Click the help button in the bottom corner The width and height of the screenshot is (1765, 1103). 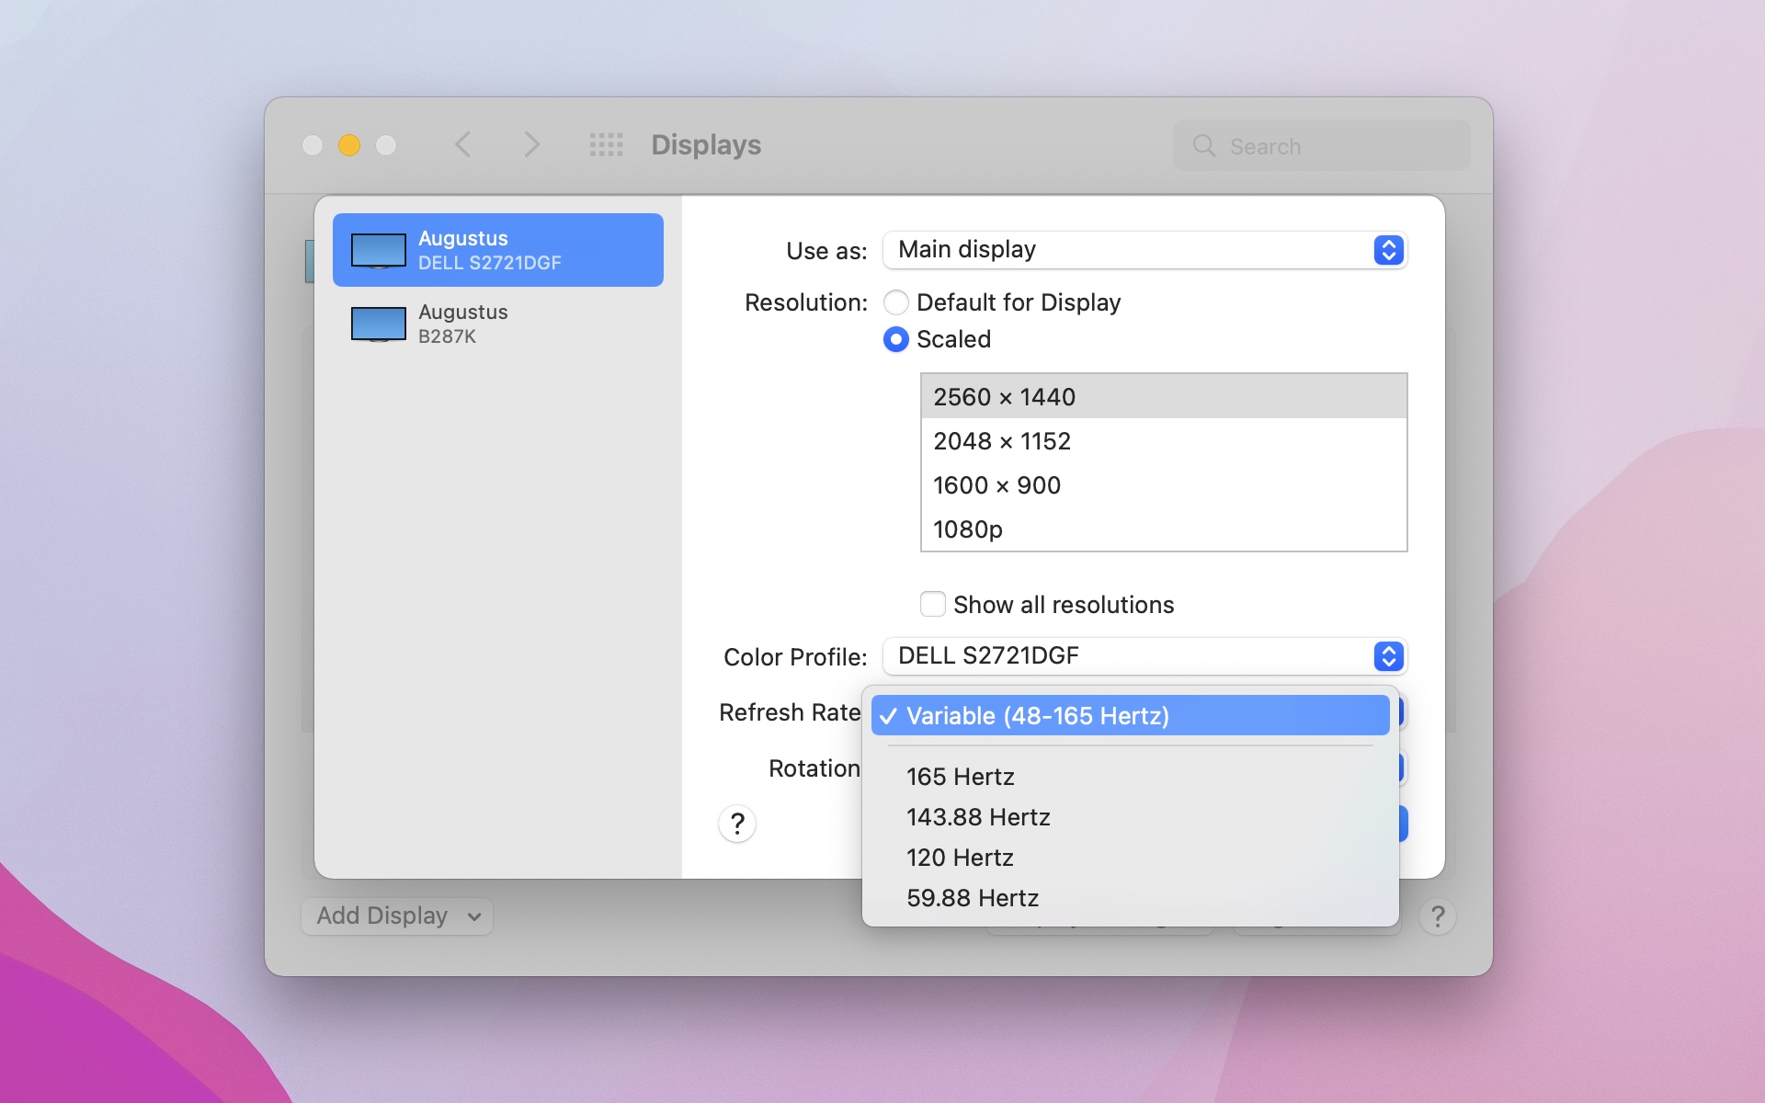pos(1438,915)
